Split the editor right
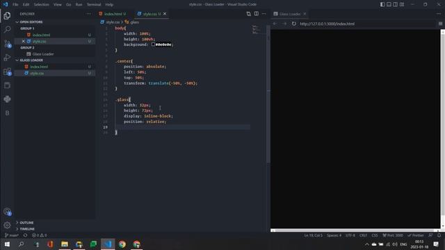 point(257,14)
